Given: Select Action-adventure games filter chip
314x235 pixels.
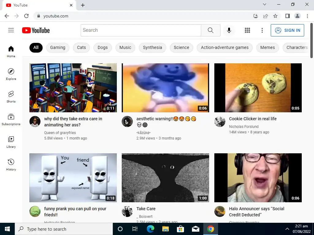Looking at the screenshot, I should click(x=225, y=47).
